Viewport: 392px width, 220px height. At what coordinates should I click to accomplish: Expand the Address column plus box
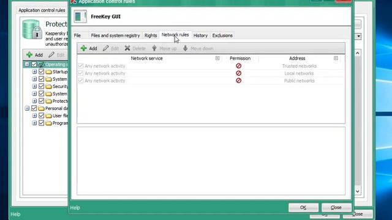coord(336,58)
